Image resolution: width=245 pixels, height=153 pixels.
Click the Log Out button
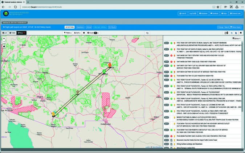[x=193, y=13]
